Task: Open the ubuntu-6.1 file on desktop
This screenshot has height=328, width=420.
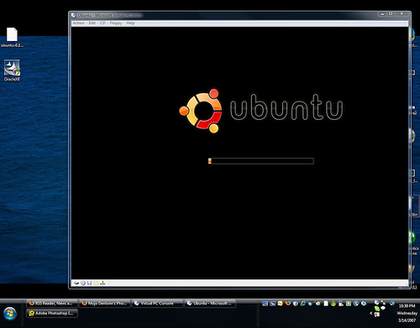Action: (12, 37)
